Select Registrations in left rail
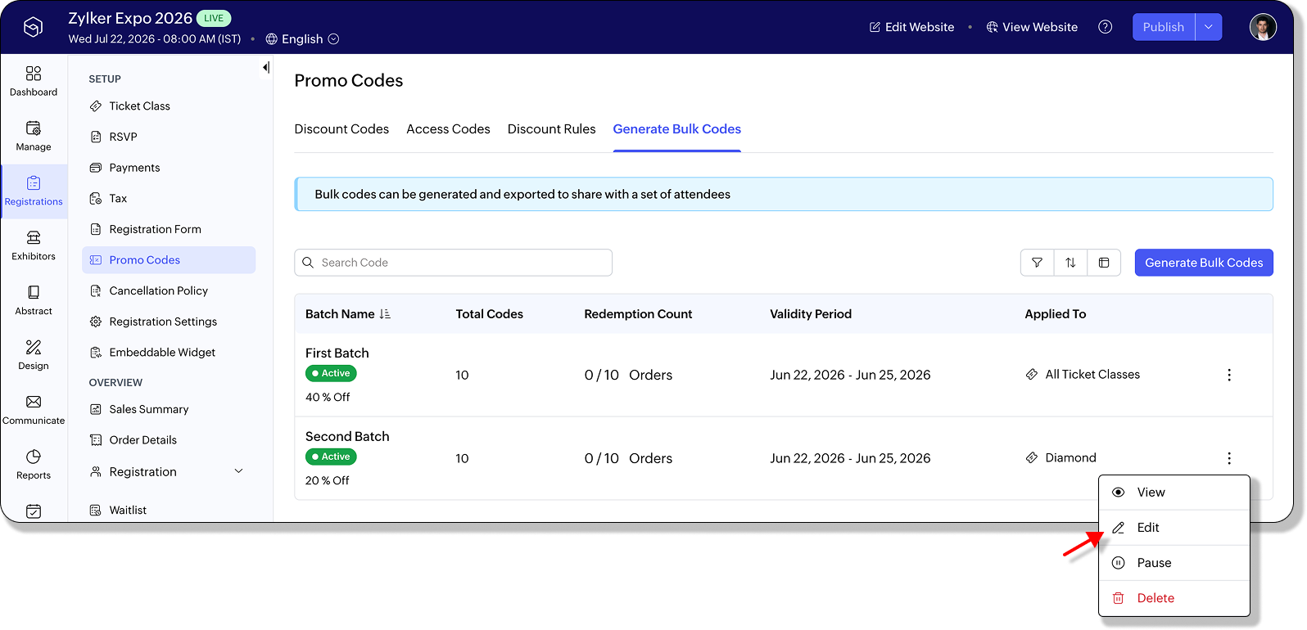Screen dimensions: 1307x630 click(x=34, y=191)
